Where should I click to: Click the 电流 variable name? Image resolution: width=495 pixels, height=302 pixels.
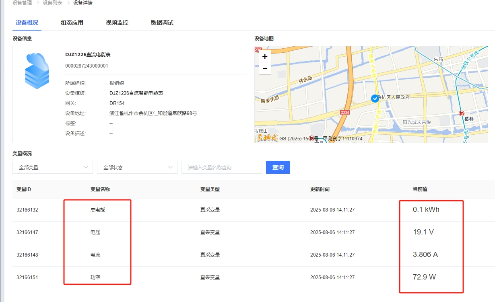[x=95, y=255]
